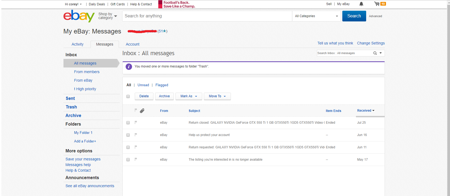Viewport: 450px width, 196px height.
Task: Click the flag column header icon
Action: [x=136, y=110]
